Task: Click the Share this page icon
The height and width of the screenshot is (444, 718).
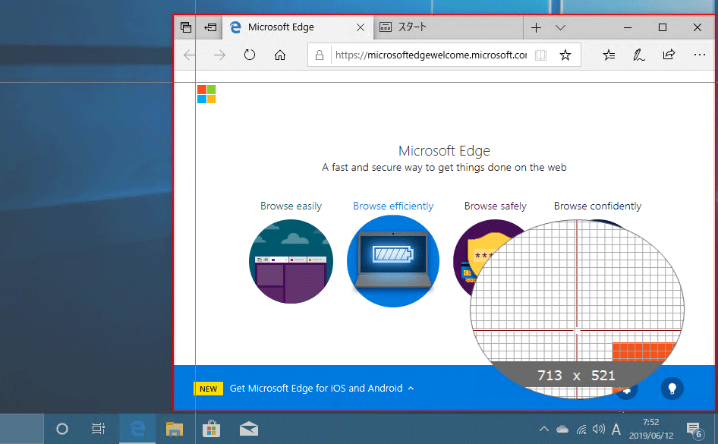Action: tap(669, 55)
